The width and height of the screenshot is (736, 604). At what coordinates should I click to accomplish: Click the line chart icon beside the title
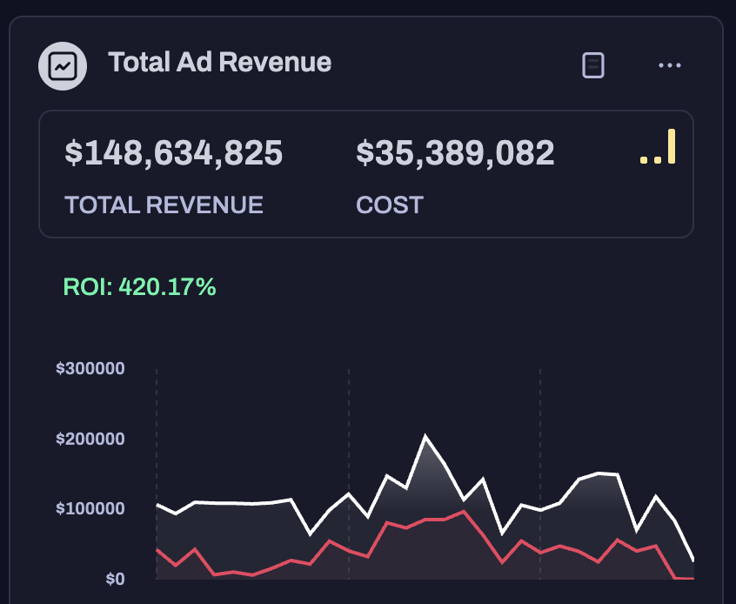[x=63, y=65]
